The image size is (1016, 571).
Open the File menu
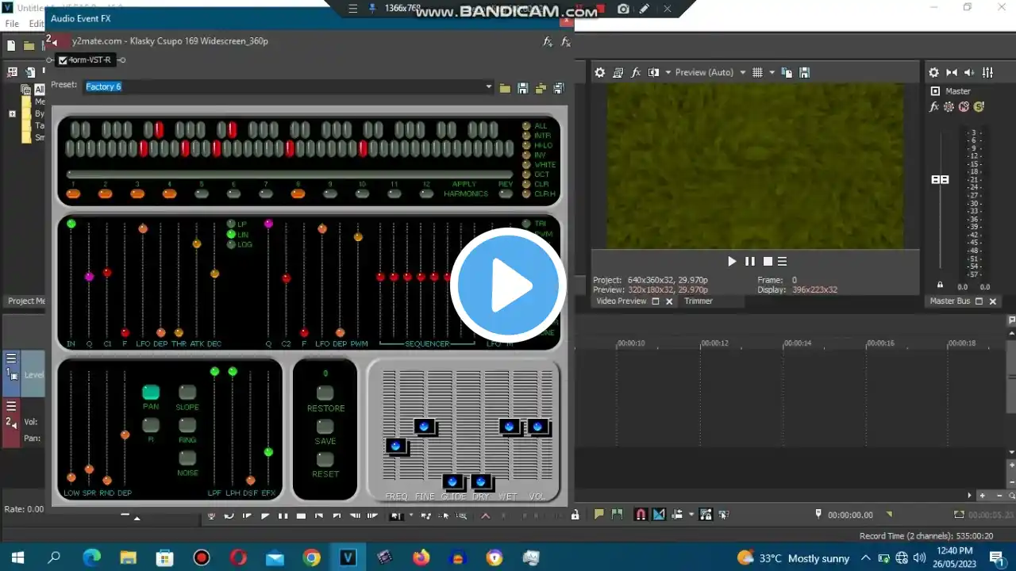pyautogui.click(x=12, y=24)
